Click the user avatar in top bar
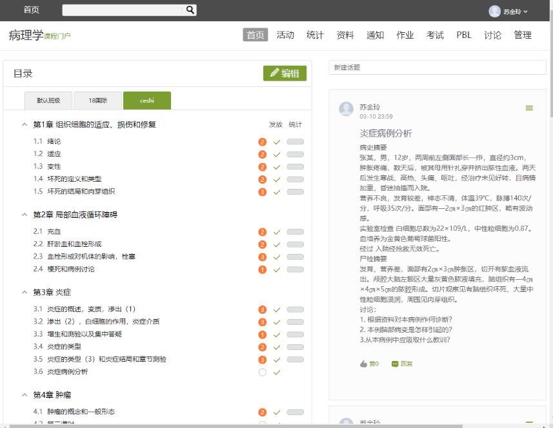 coord(494,11)
